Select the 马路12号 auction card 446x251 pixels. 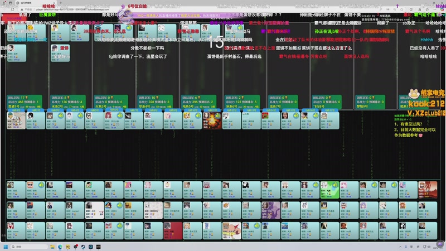pyautogui.click(x=231, y=120)
